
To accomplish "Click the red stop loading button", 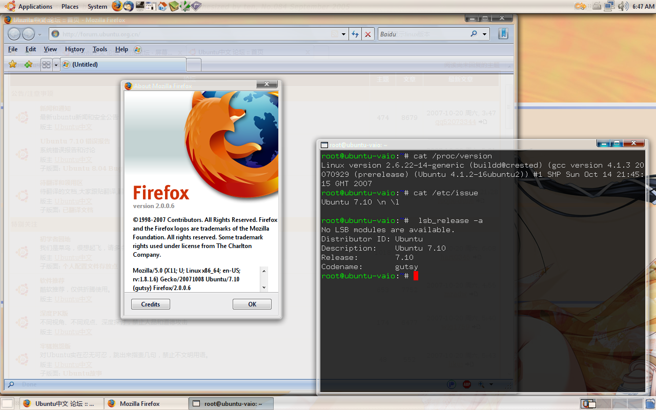I will (368, 34).
